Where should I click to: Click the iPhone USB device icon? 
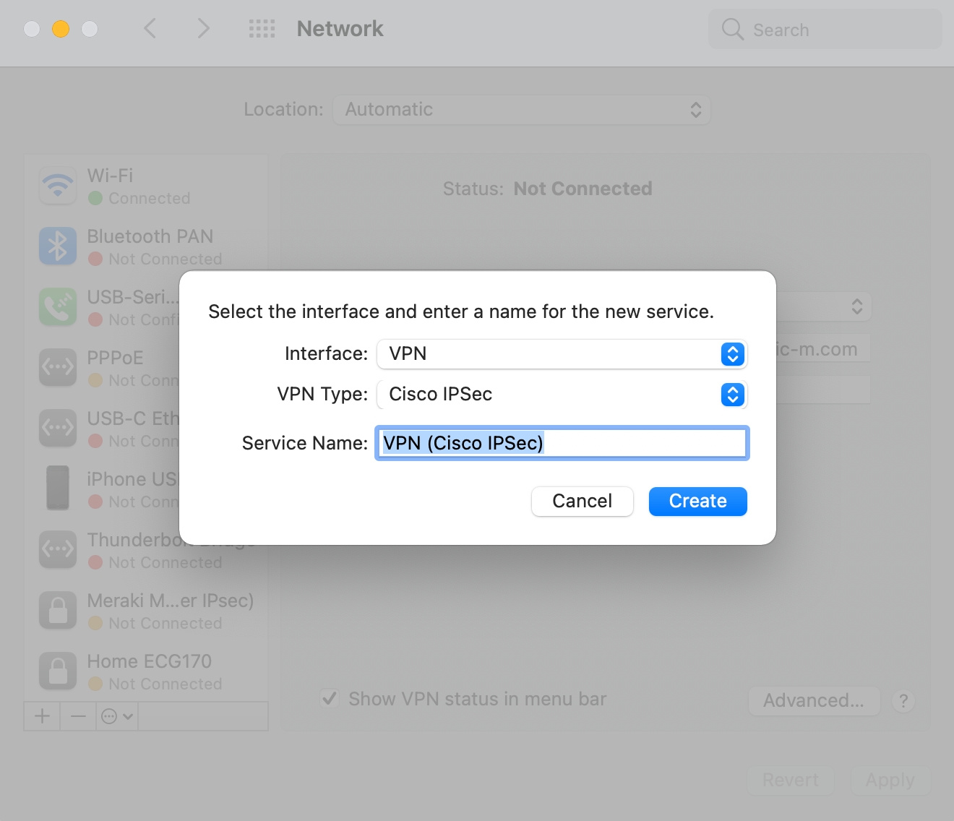point(58,488)
